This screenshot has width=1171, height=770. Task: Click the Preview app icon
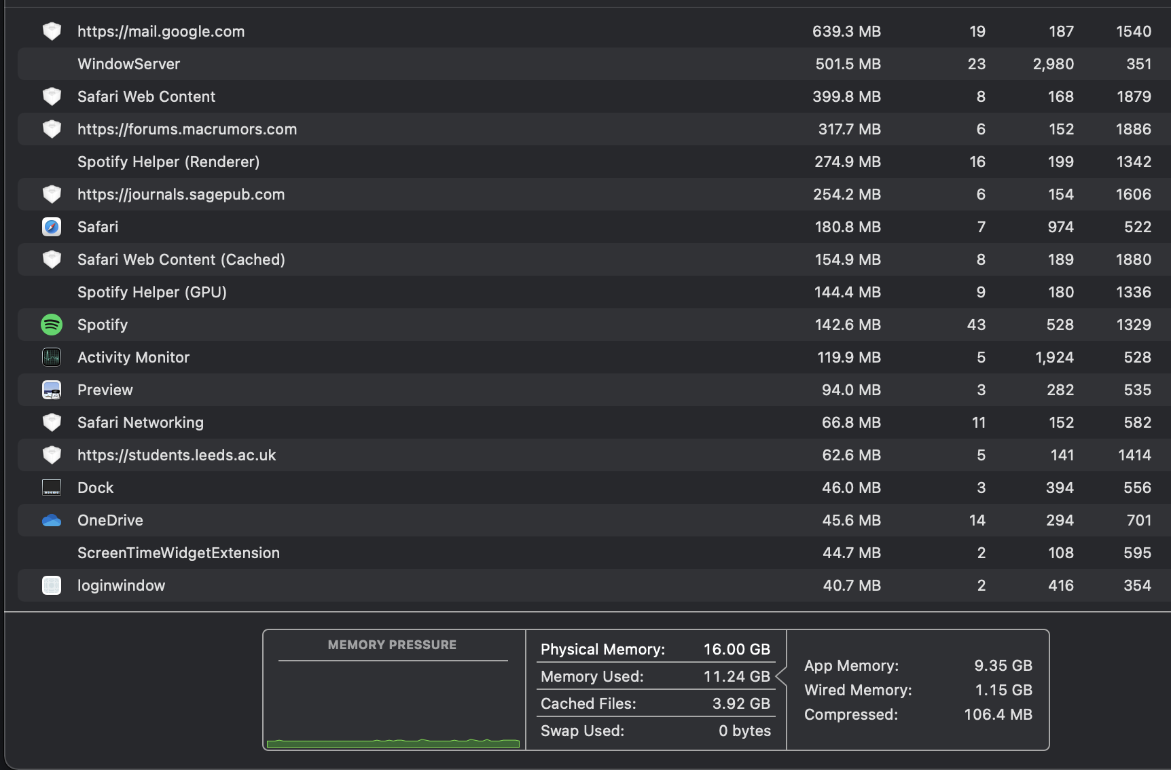[x=52, y=390]
